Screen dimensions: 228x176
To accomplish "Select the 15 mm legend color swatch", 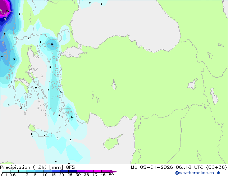I will tap(56, 171).
